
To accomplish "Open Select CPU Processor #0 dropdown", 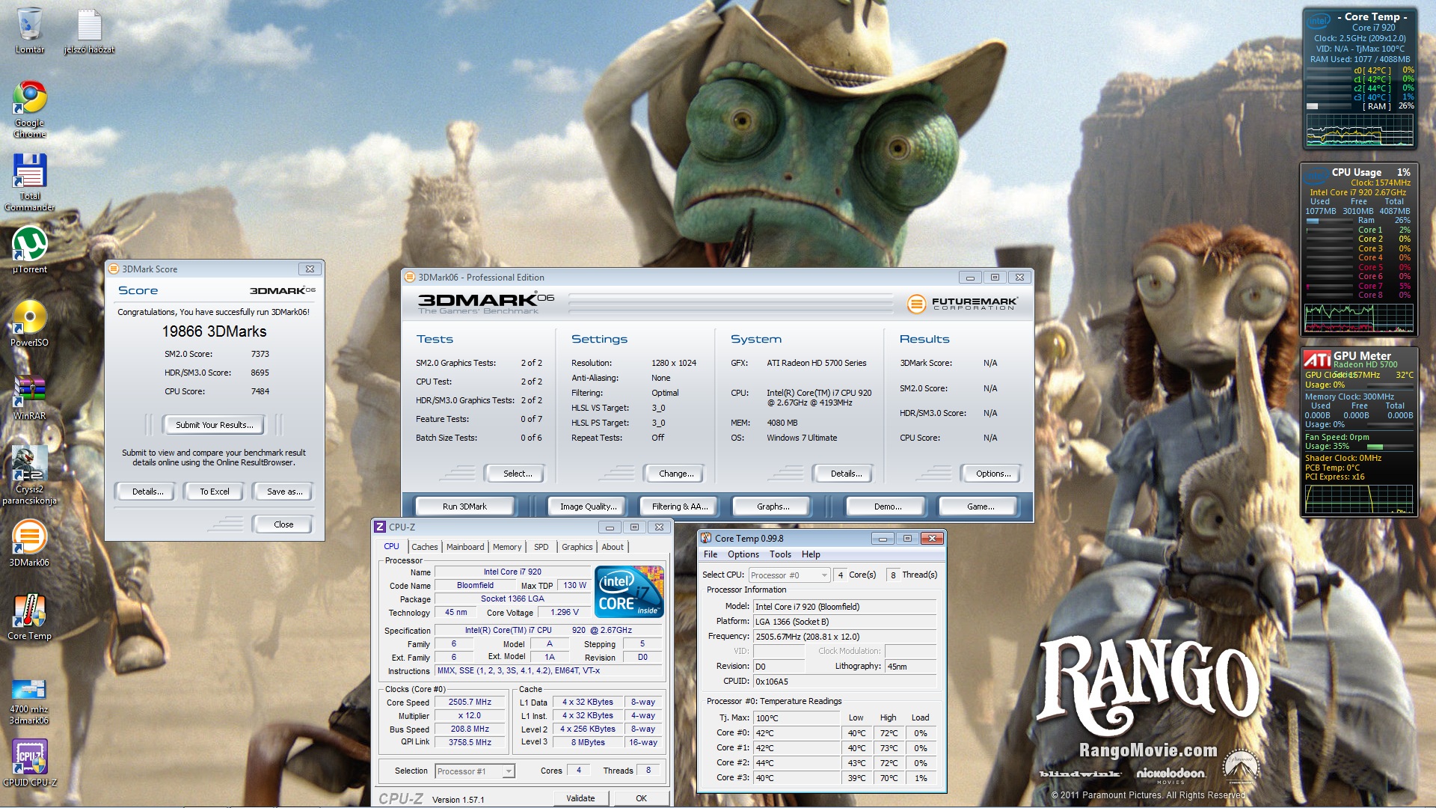I will click(x=789, y=575).
